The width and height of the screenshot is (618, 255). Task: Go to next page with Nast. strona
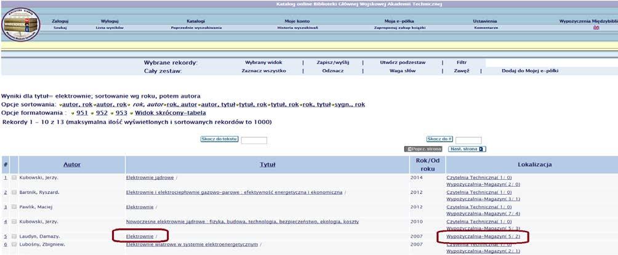(x=467, y=150)
